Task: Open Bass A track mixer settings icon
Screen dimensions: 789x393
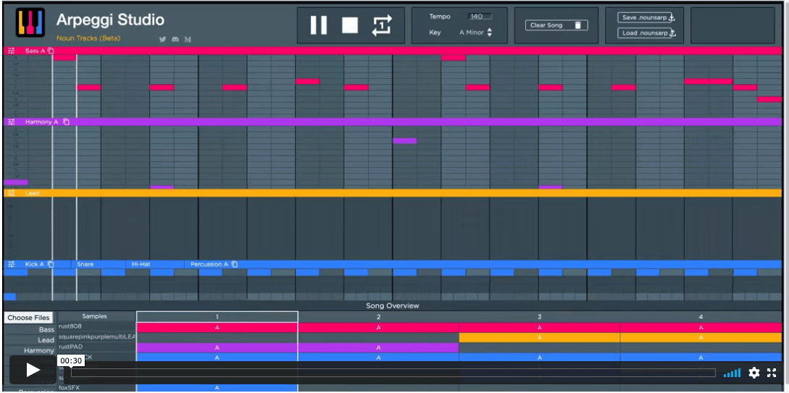Action: point(11,51)
